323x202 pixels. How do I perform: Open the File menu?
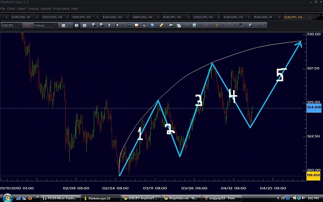(x=3, y=9)
